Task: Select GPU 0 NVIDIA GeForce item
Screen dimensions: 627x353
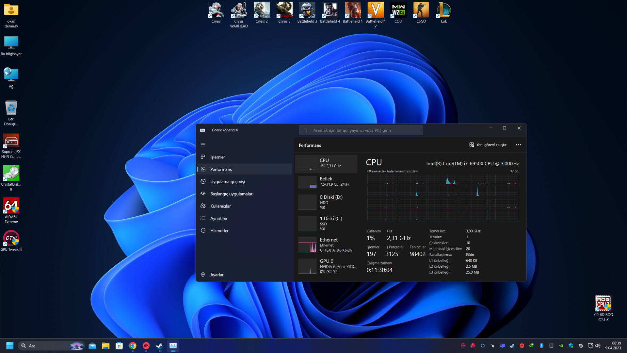Action: (327, 266)
